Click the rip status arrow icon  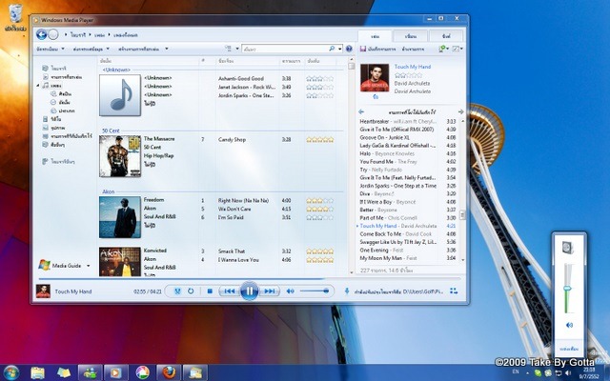[x=346, y=291]
